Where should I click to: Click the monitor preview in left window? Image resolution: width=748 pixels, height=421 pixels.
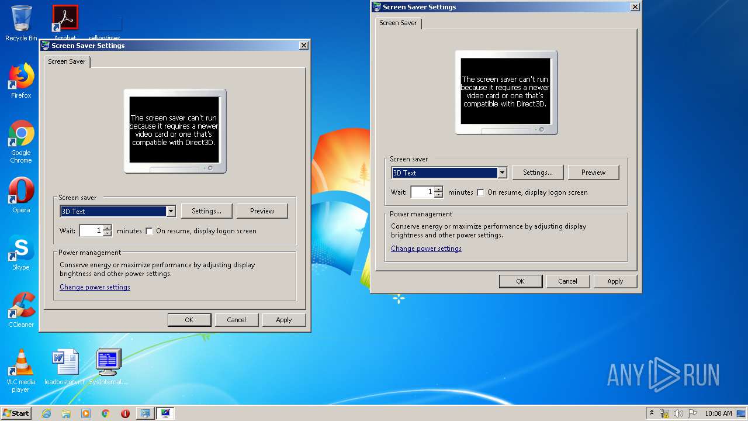tap(175, 131)
